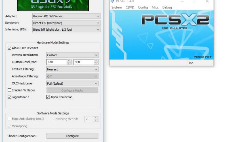Open Misc menu in PCSX2 window
This screenshot has width=227, height=142.
[x=155, y=7]
